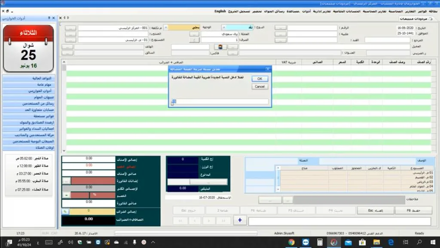Image resolution: width=440 pixels, height=248 pixels.
Task: Show hidden icons chevron in system tray
Action: [153, 242]
